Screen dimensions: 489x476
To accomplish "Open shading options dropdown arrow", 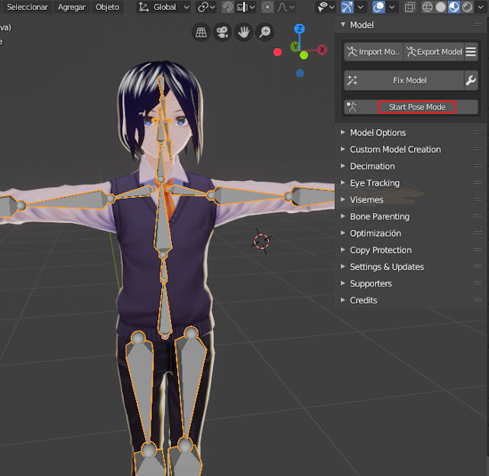I will 481,7.
